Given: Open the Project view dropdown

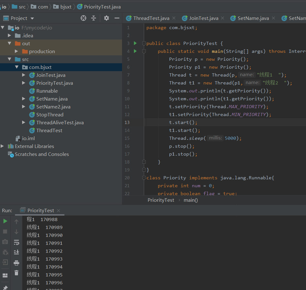Looking at the screenshot, I should [x=32, y=18].
